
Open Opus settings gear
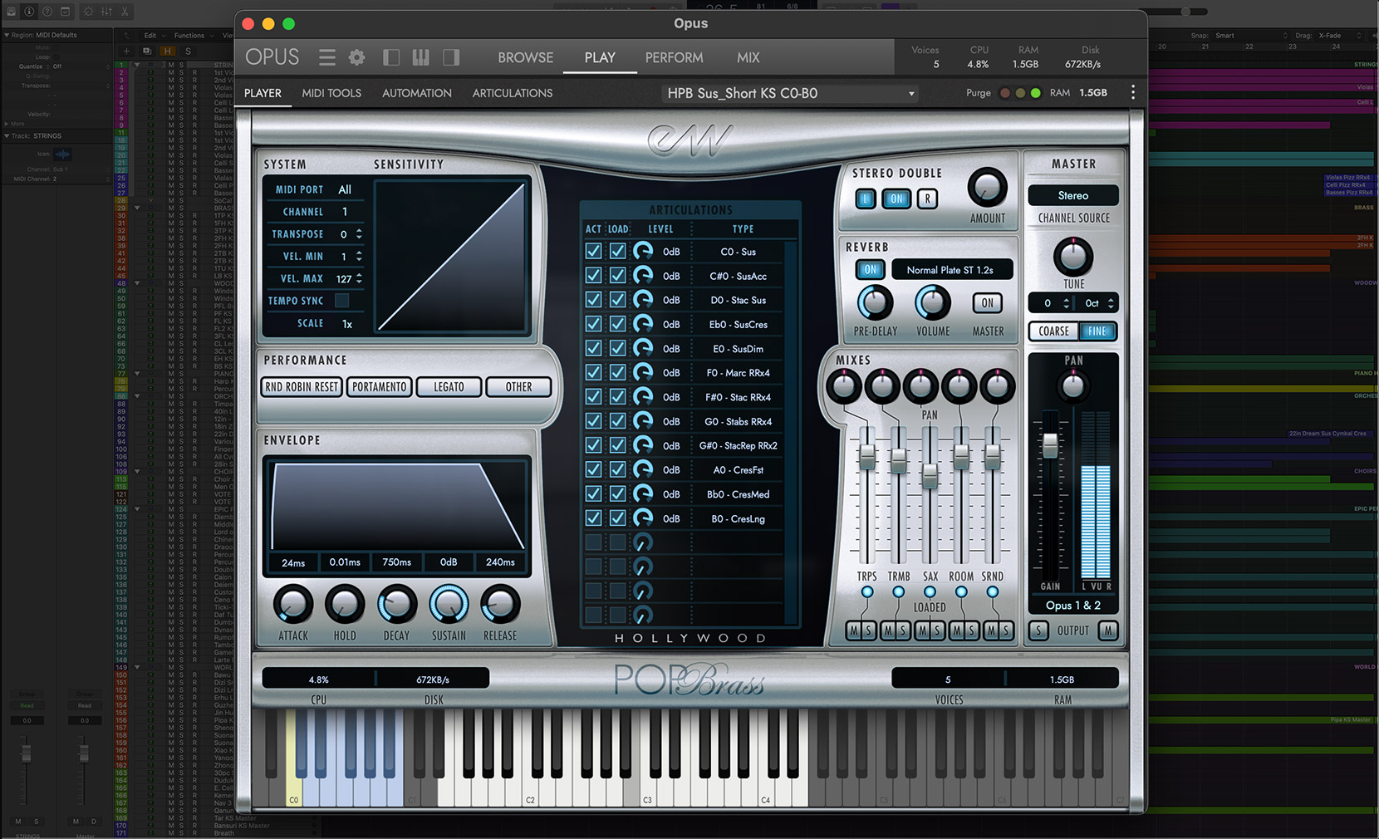click(x=357, y=57)
